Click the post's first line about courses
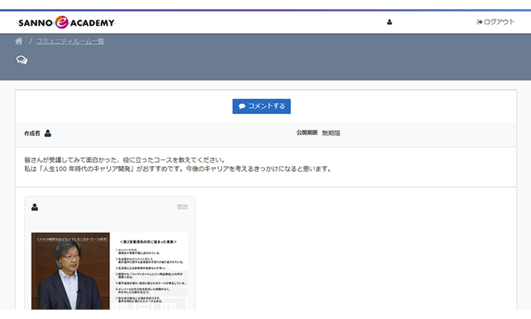The height and width of the screenshot is (319, 531). pos(124,160)
